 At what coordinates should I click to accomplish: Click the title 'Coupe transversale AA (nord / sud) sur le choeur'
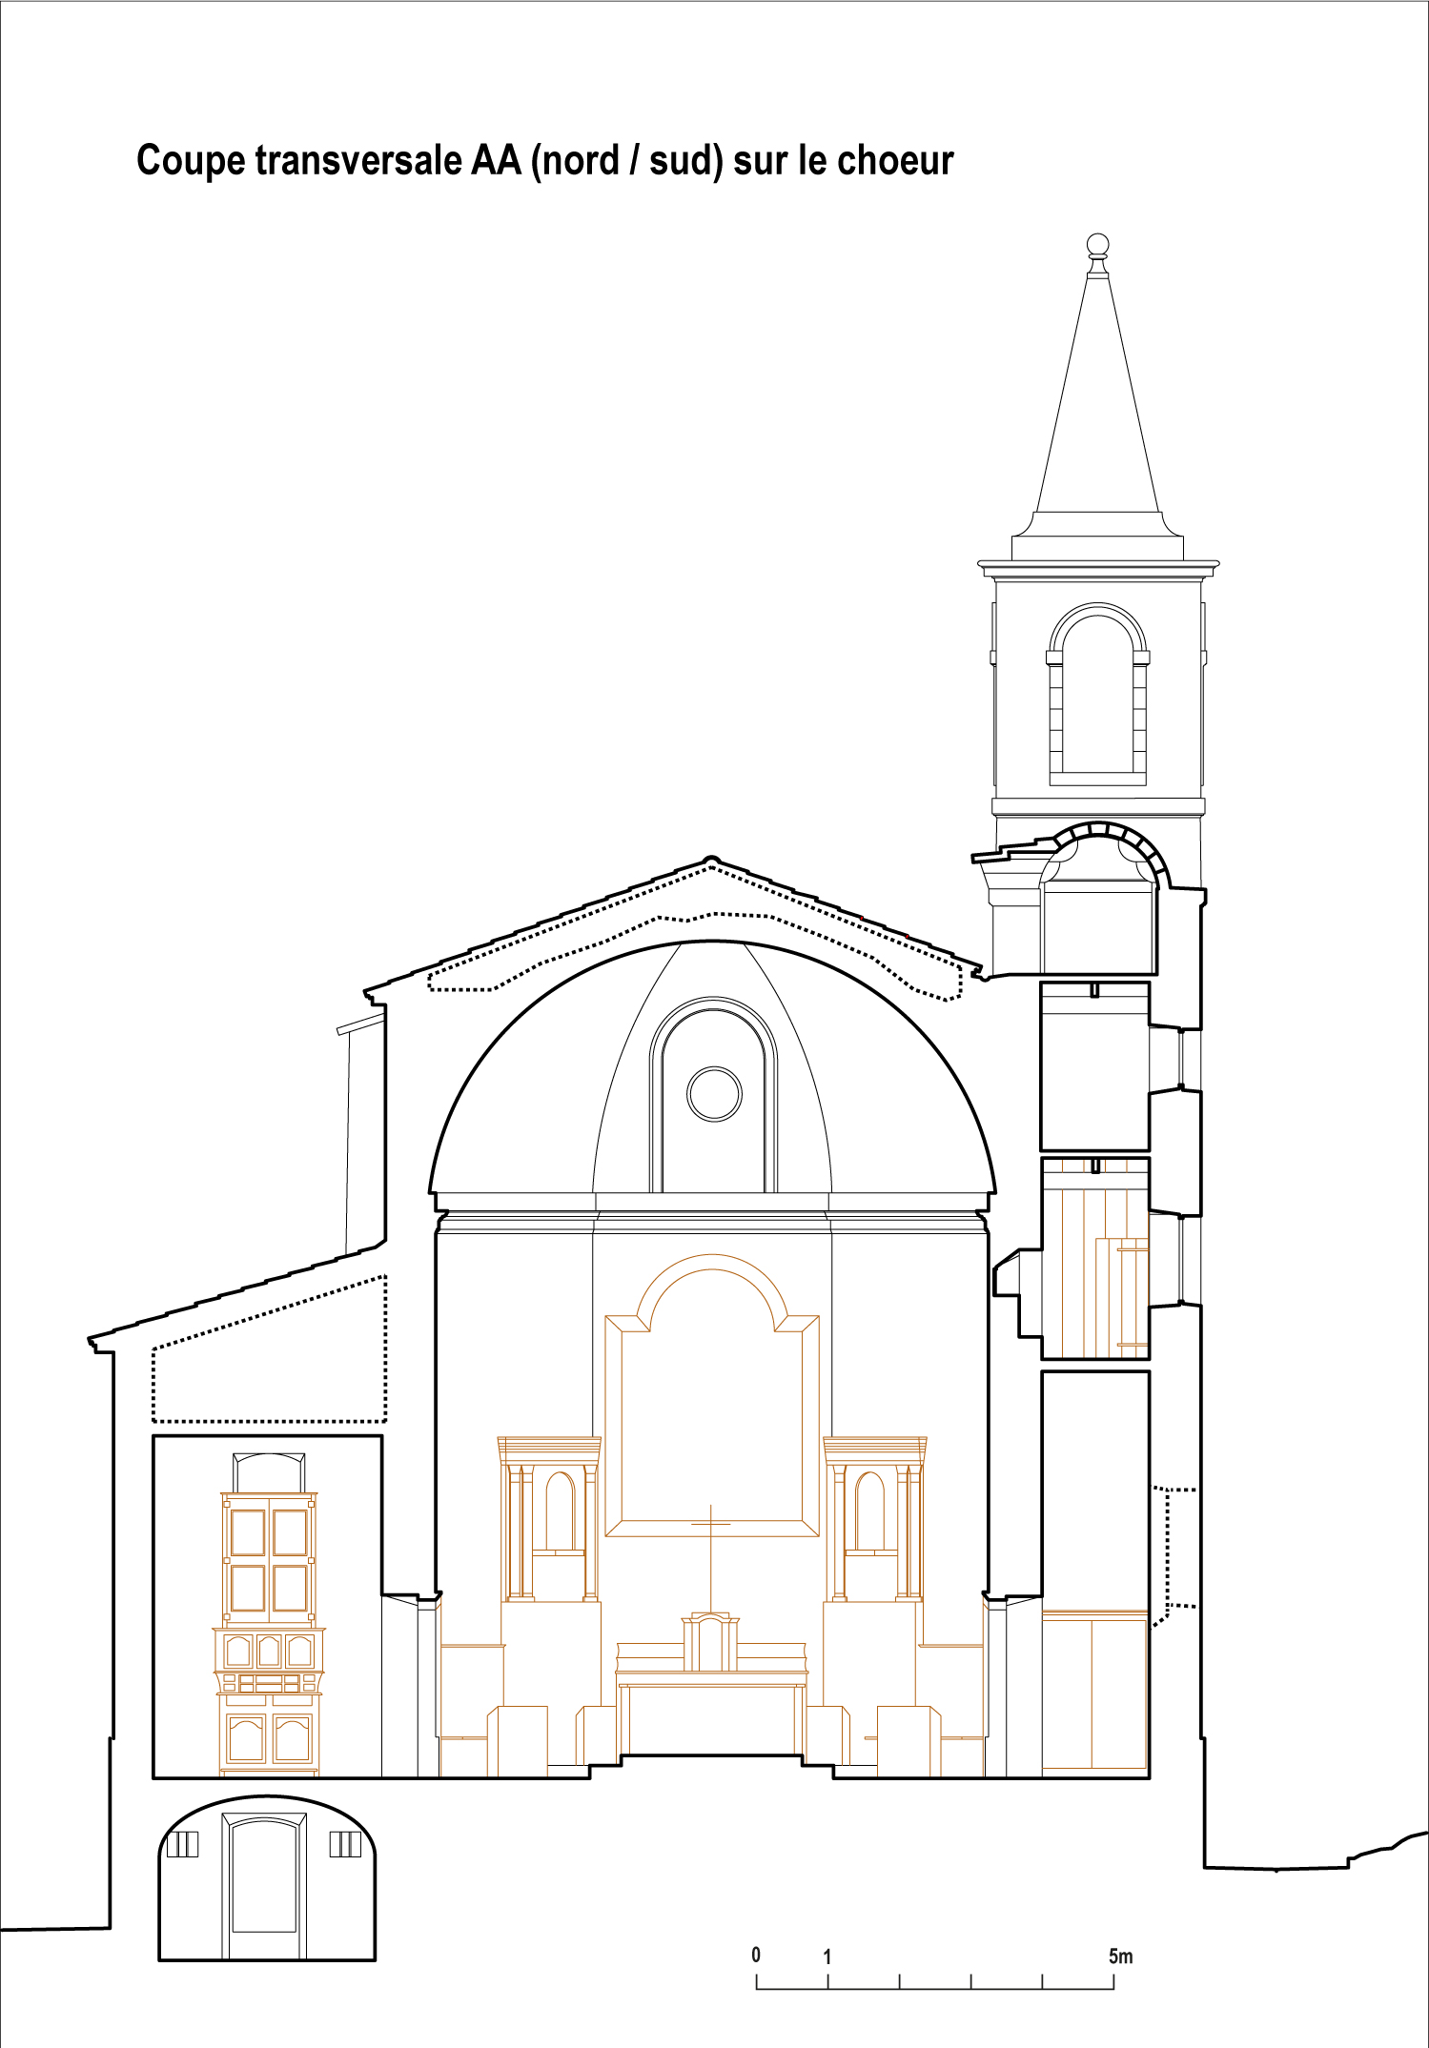point(544,161)
